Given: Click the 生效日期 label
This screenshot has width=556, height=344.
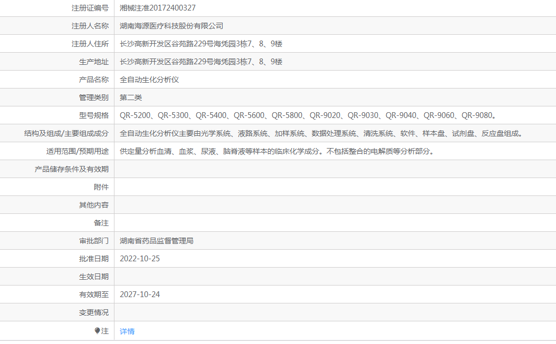Looking at the screenshot, I should [x=93, y=277].
